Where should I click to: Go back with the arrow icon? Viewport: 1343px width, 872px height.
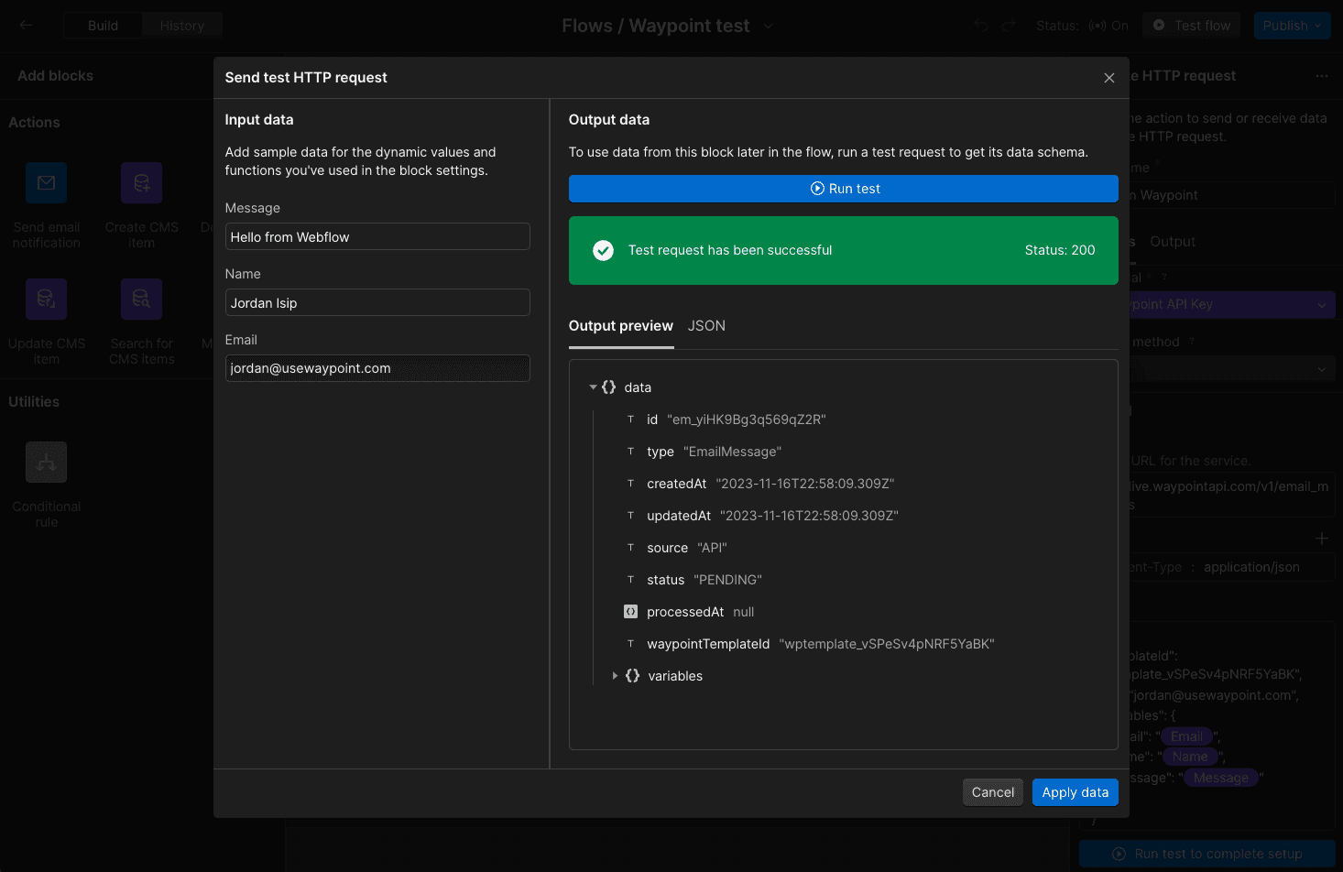click(26, 26)
